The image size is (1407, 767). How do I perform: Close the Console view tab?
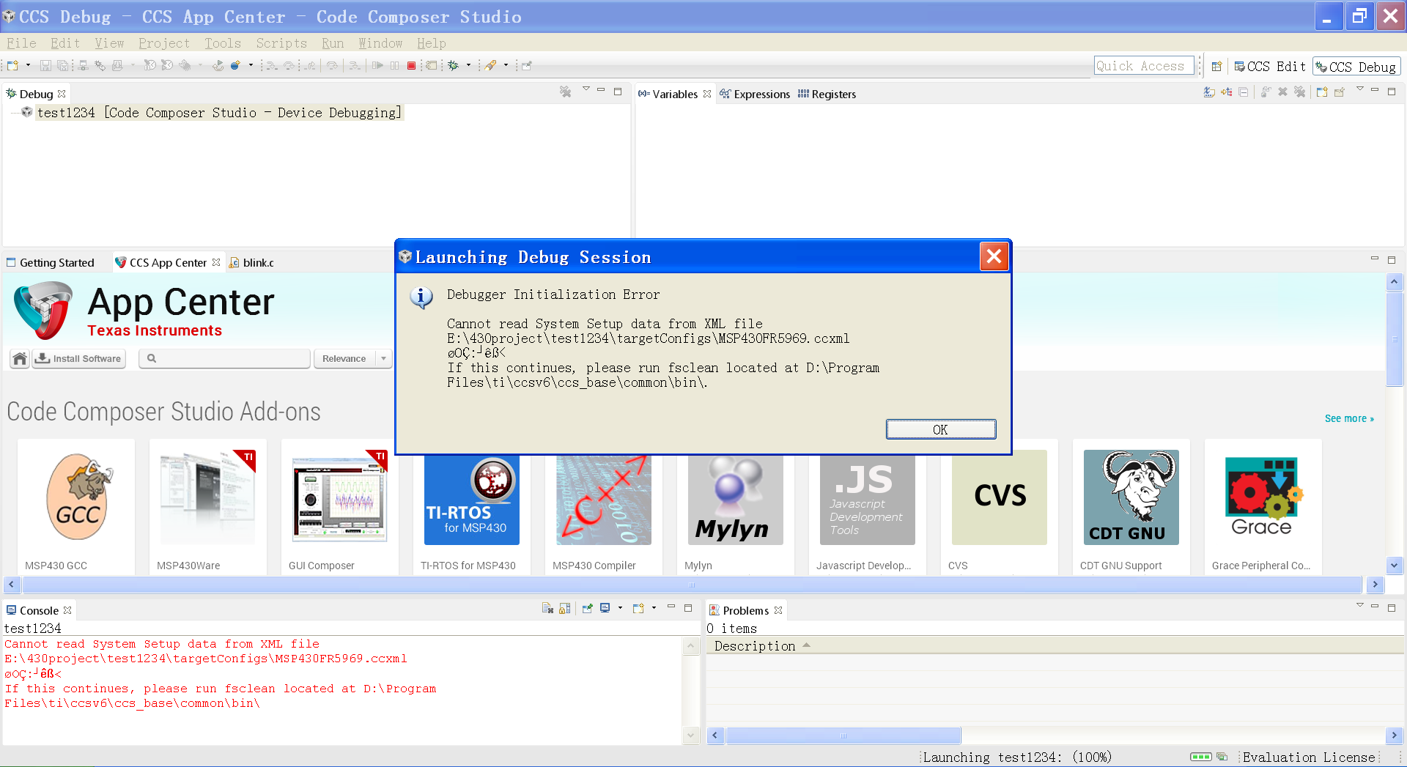click(x=67, y=610)
